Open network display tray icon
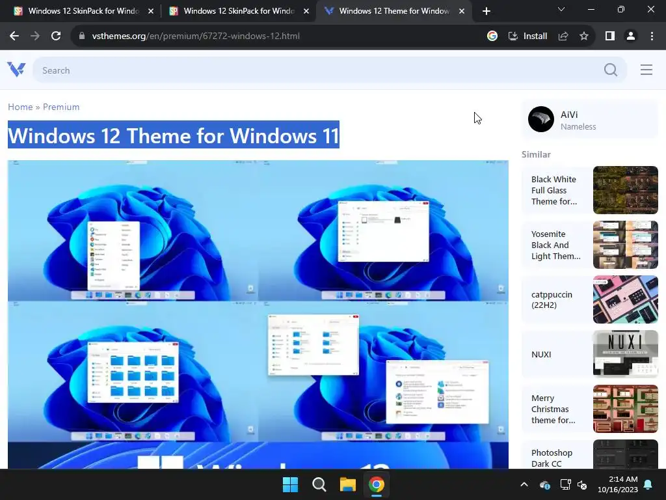 pos(565,484)
